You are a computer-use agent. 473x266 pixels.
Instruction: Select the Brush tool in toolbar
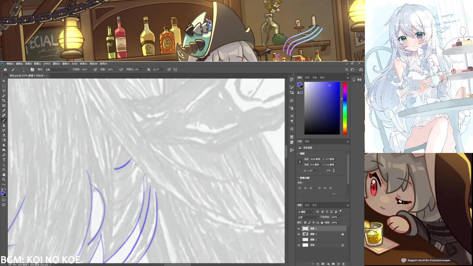pyautogui.click(x=4, y=120)
